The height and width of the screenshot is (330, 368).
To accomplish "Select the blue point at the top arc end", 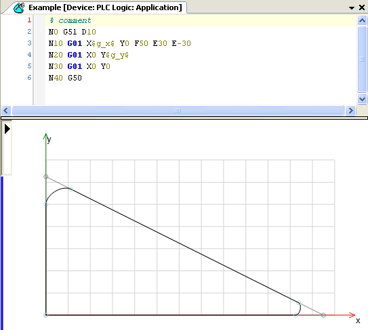I will [71, 189].
